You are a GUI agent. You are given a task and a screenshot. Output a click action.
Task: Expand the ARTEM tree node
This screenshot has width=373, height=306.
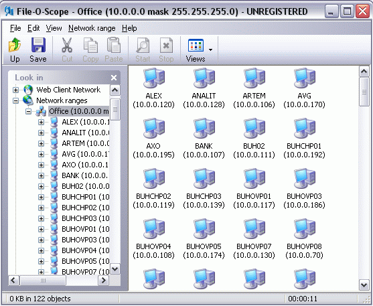pyautogui.click(x=41, y=143)
